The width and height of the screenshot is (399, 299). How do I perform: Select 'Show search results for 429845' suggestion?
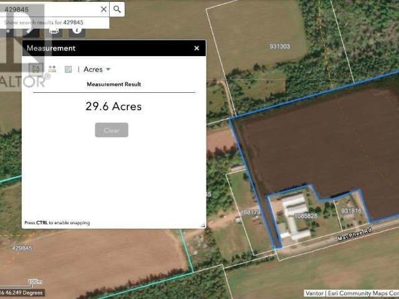pyautogui.click(x=44, y=22)
